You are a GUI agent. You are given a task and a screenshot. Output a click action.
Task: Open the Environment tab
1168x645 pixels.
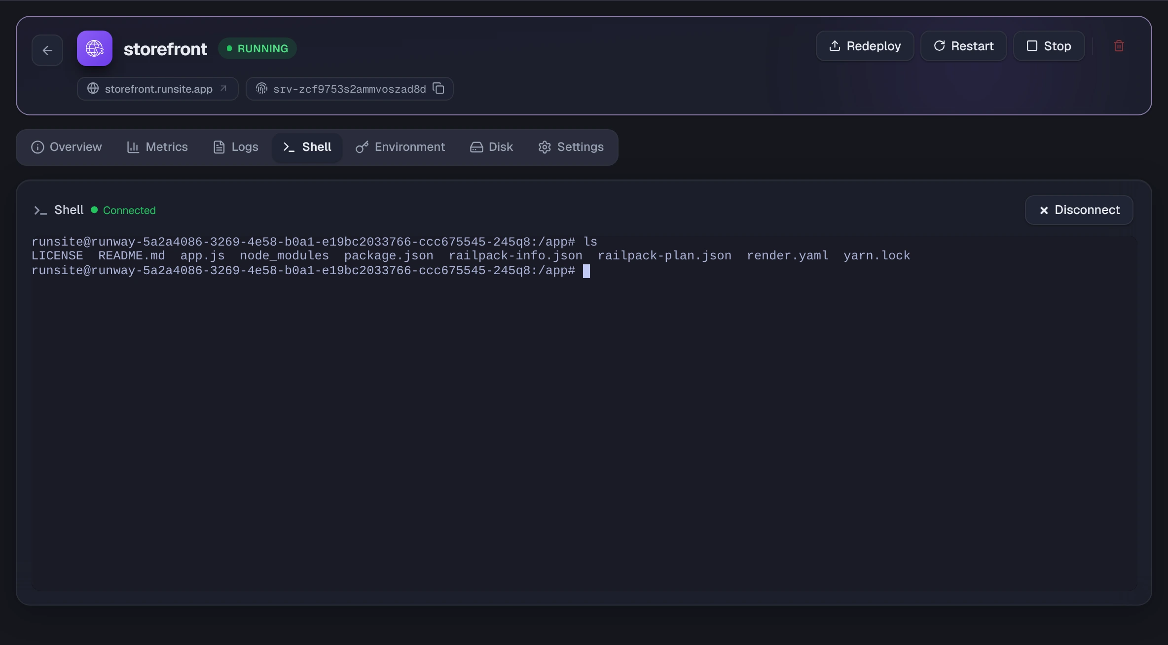click(x=400, y=147)
